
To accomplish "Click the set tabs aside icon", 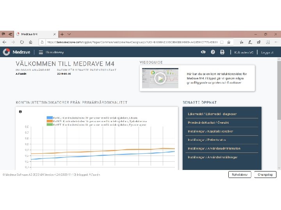I will (11, 34).
